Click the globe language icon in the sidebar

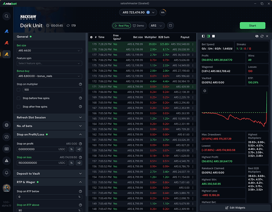pyautogui.click(x=7, y=125)
